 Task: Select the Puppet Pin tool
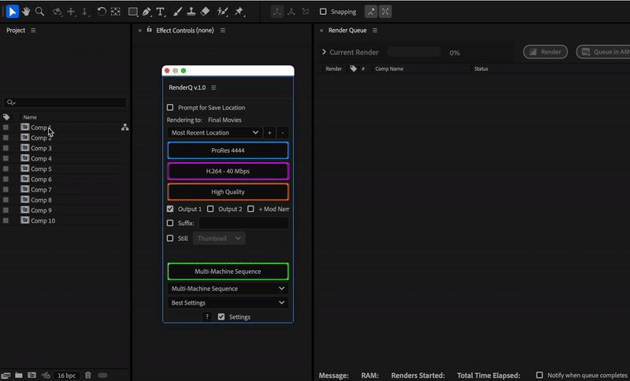[x=239, y=12]
